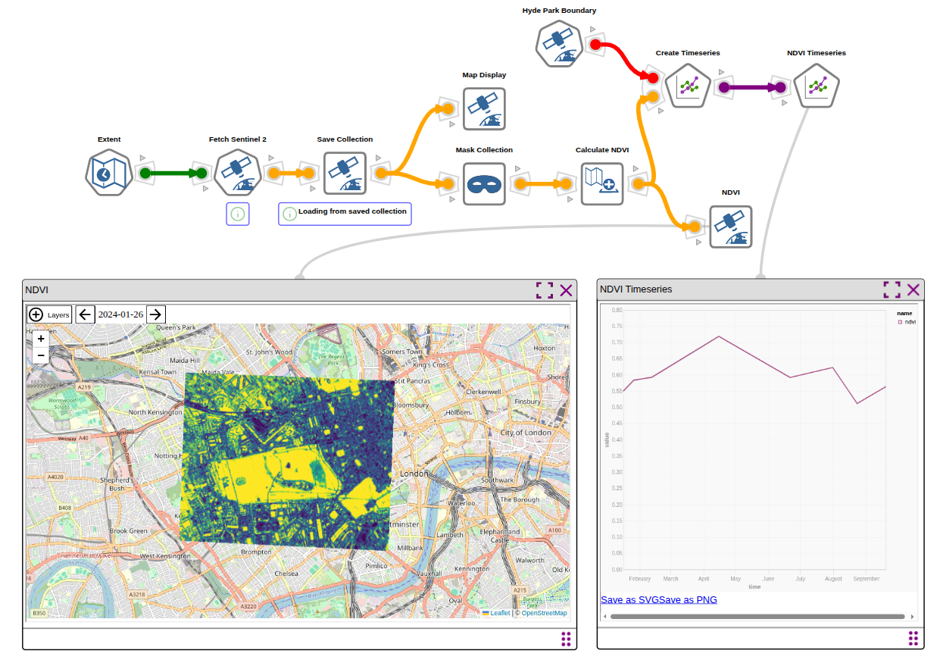
Task: Select the Extent node icon
Action: click(x=109, y=173)
